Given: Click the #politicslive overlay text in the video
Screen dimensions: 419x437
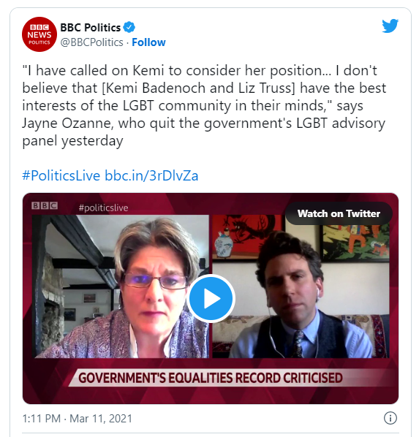Looking at the screenshot, I should click(104, 208).
